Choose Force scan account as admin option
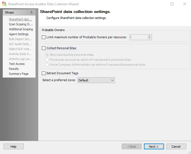 [x=47, y=60]
